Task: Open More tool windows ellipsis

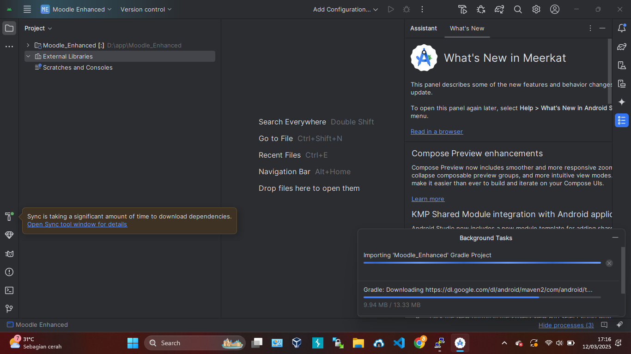Action: tap(9, 47)
